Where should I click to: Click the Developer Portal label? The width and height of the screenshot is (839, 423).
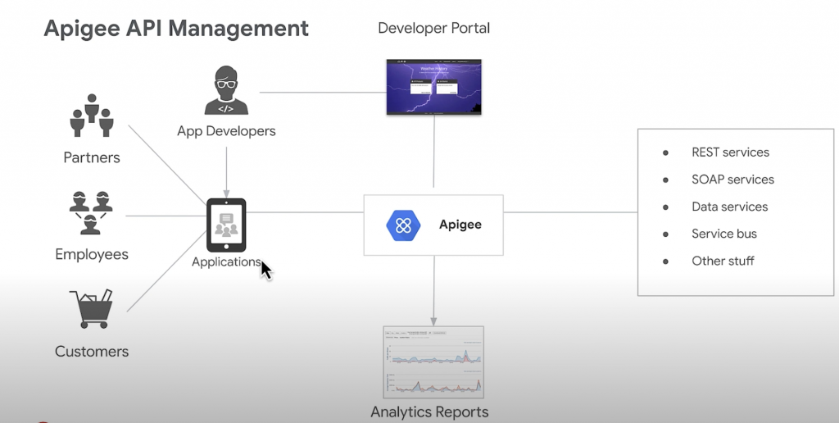(x=434, y=28)
